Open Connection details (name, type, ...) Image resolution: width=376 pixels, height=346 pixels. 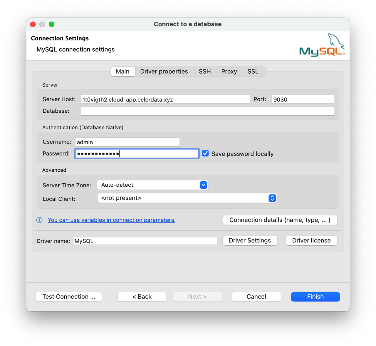pos(280,220)
